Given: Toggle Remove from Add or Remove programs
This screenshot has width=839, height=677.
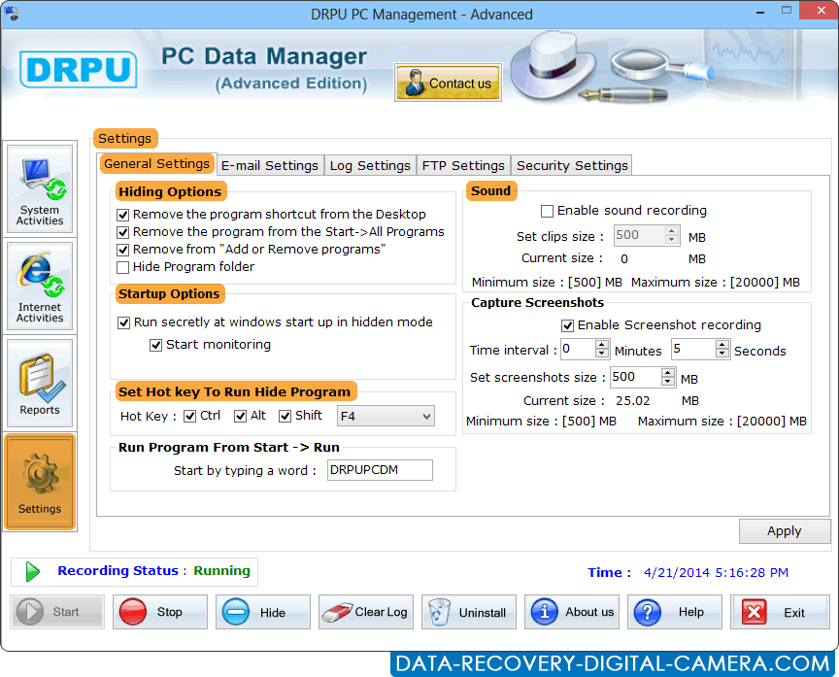Looking at the screenshot, I should coord(123,250).
